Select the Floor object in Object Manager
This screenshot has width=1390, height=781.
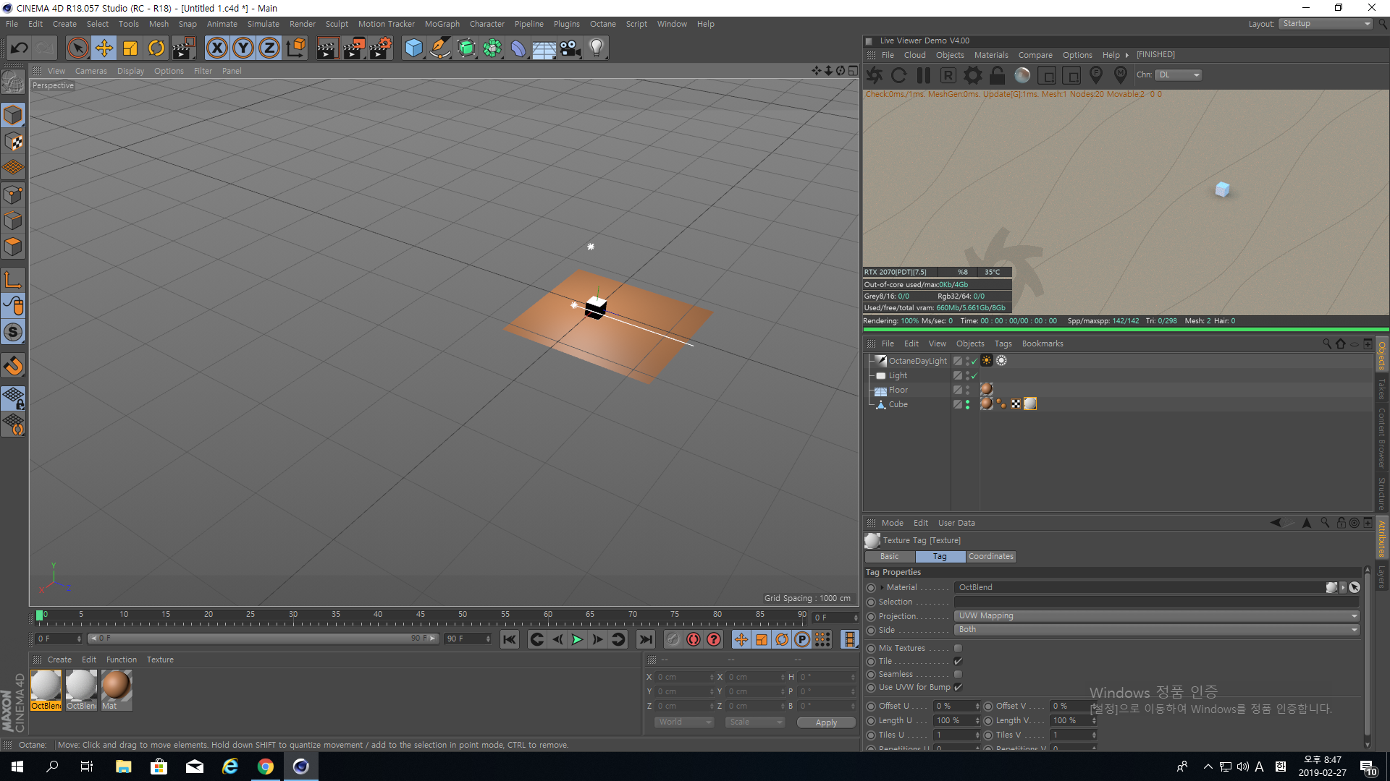(898, 390)
